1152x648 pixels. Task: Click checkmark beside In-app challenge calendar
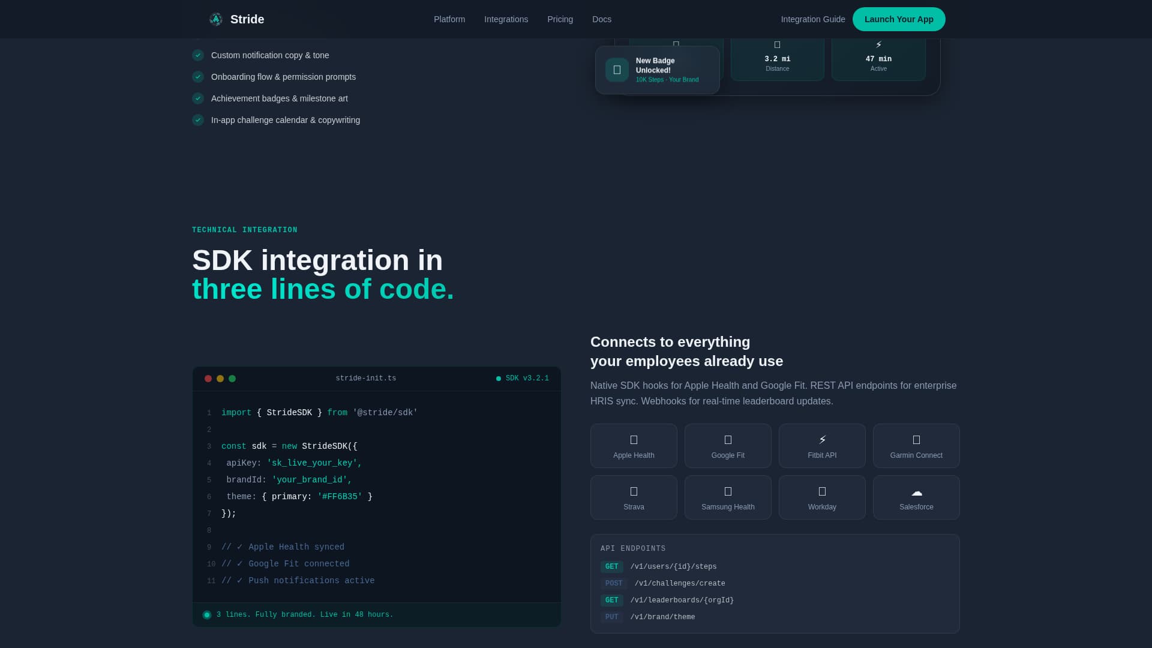click(x=198, y=120)
